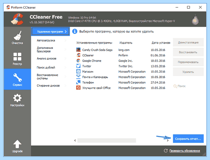Viewport: 210px width, 160px height.
Task: Click publisher Piriform
Action: [x=123, y=55]
